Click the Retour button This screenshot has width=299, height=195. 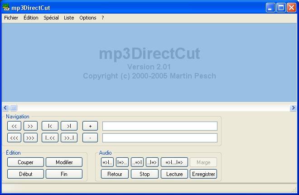point(115,174)
